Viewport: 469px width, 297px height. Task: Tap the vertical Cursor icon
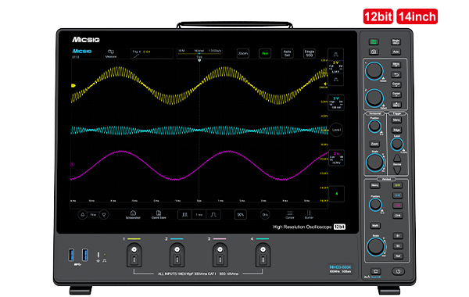309,214
